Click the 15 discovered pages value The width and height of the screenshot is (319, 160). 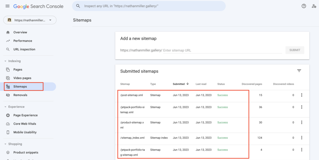(x=260, y=95)
